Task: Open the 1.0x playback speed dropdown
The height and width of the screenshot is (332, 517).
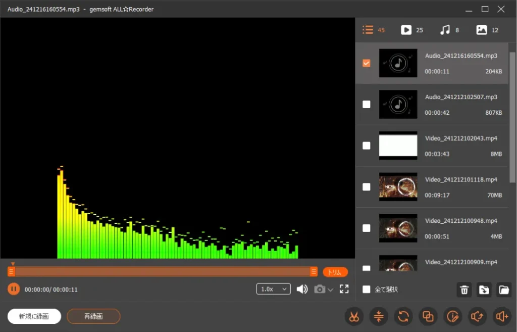Action: [274, 289]
